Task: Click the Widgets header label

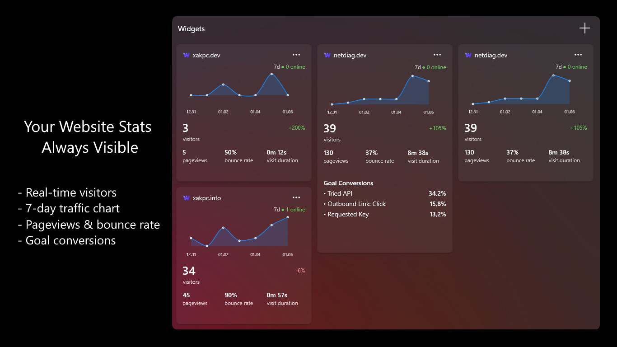Action: [191, 28]
